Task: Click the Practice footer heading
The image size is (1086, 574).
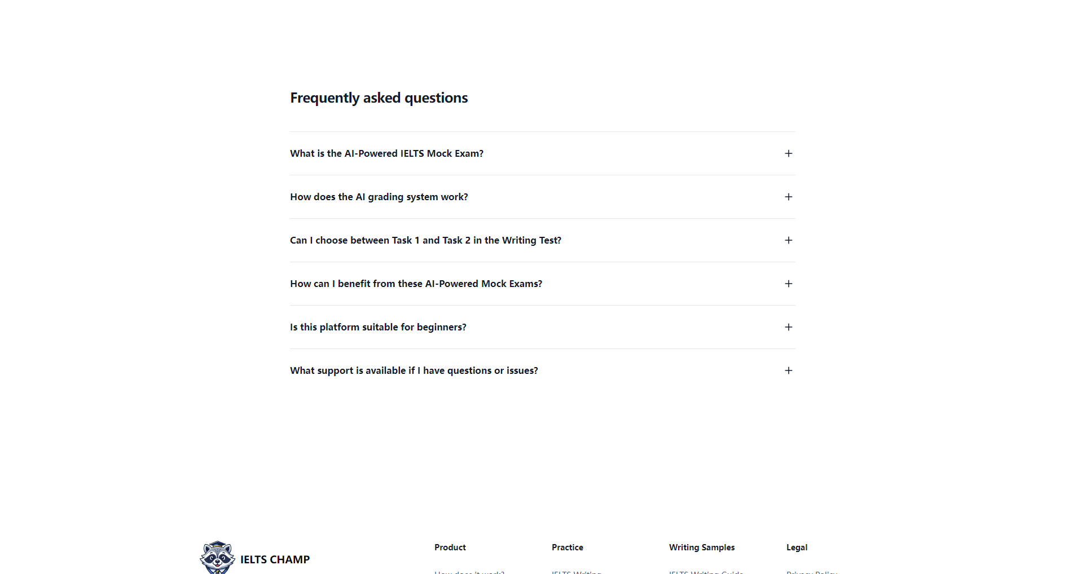Action: coord(567,547)
